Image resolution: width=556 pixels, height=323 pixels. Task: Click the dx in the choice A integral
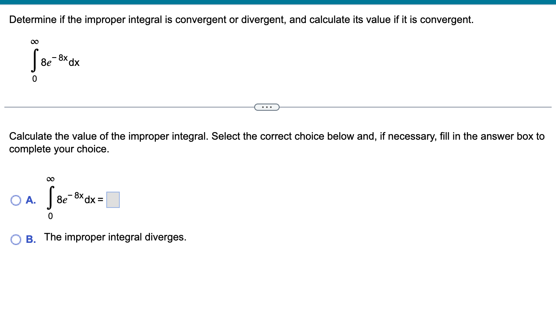[x=90, y=200]
